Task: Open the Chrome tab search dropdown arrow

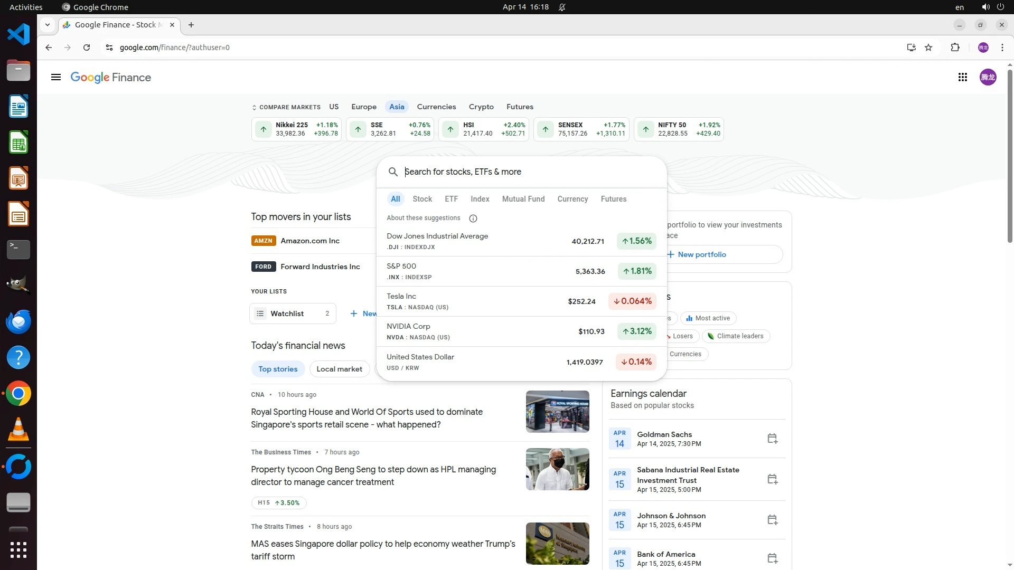Action: (x=48, y=25)
